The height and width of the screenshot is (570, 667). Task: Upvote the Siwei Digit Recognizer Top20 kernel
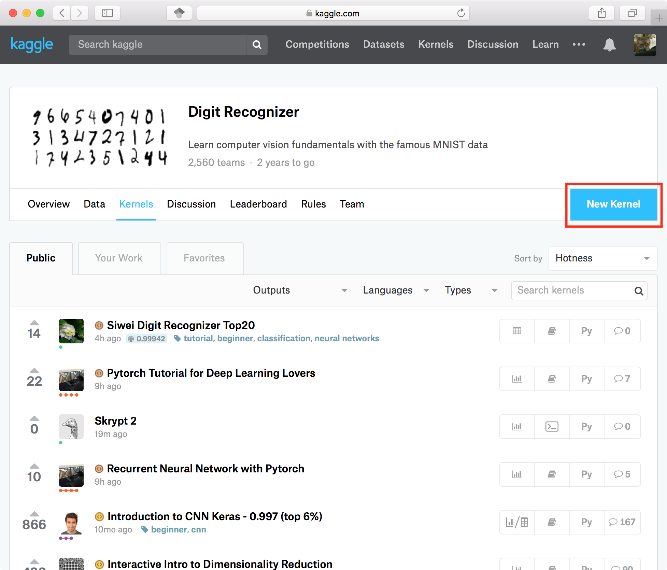point(34,323)
